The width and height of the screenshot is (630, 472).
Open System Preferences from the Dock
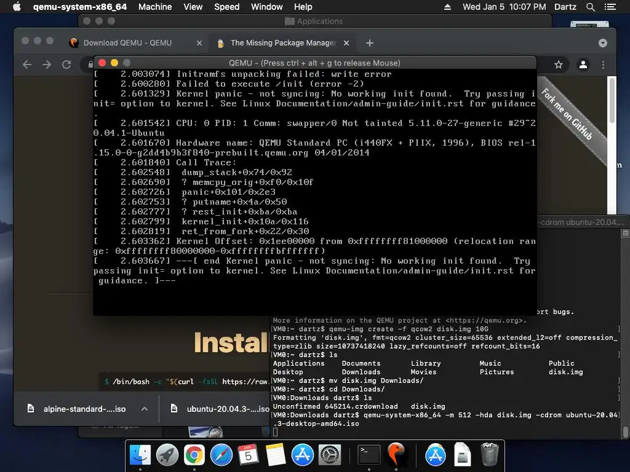point(330,455)
